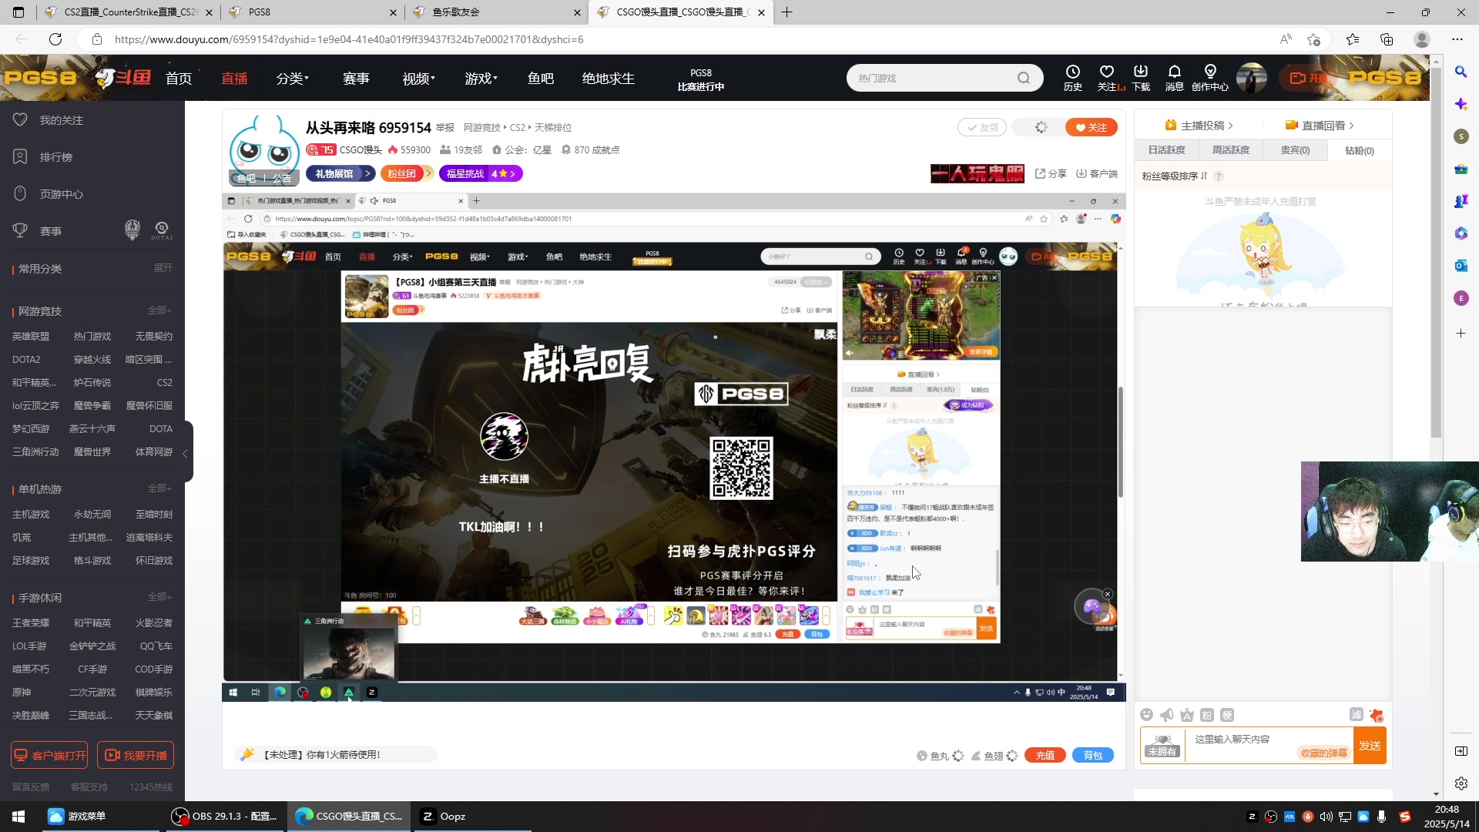Image resolution: width=1479 pixels, height=832 pixels.
Task: Click the 粉 fan badge icon in the chat toolbar
Action: 1207,715
